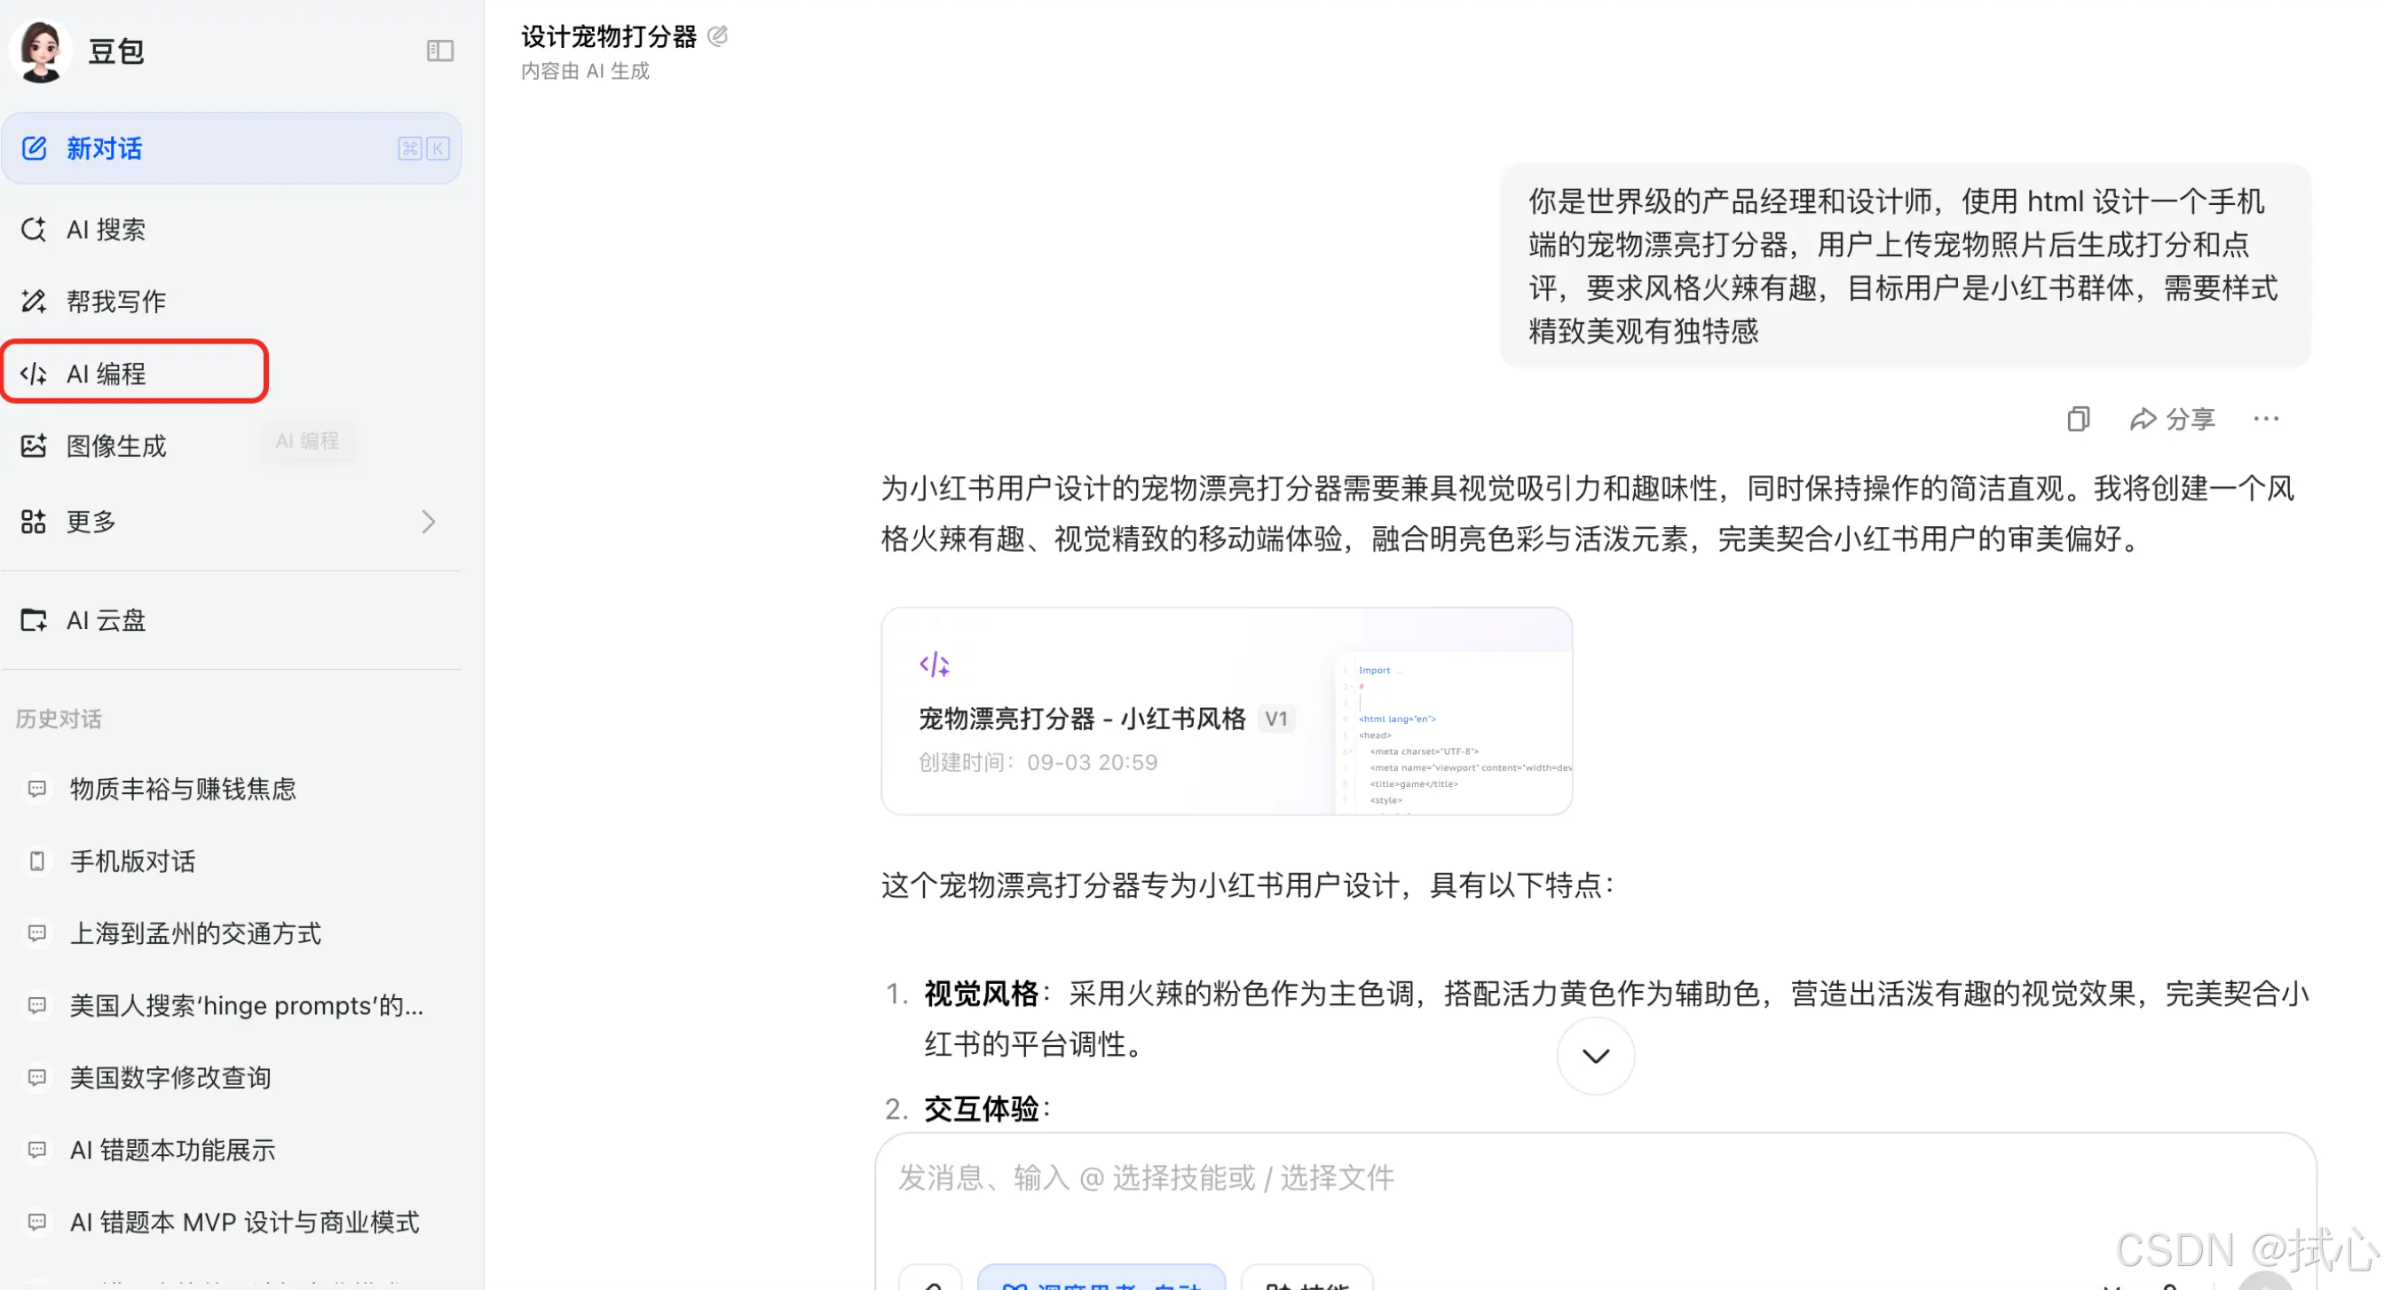Image resolution: width=2384 pixels, height=1290 pixels.
Task: Open the 帮我写作 writing assistant
Action: (115, 301)
